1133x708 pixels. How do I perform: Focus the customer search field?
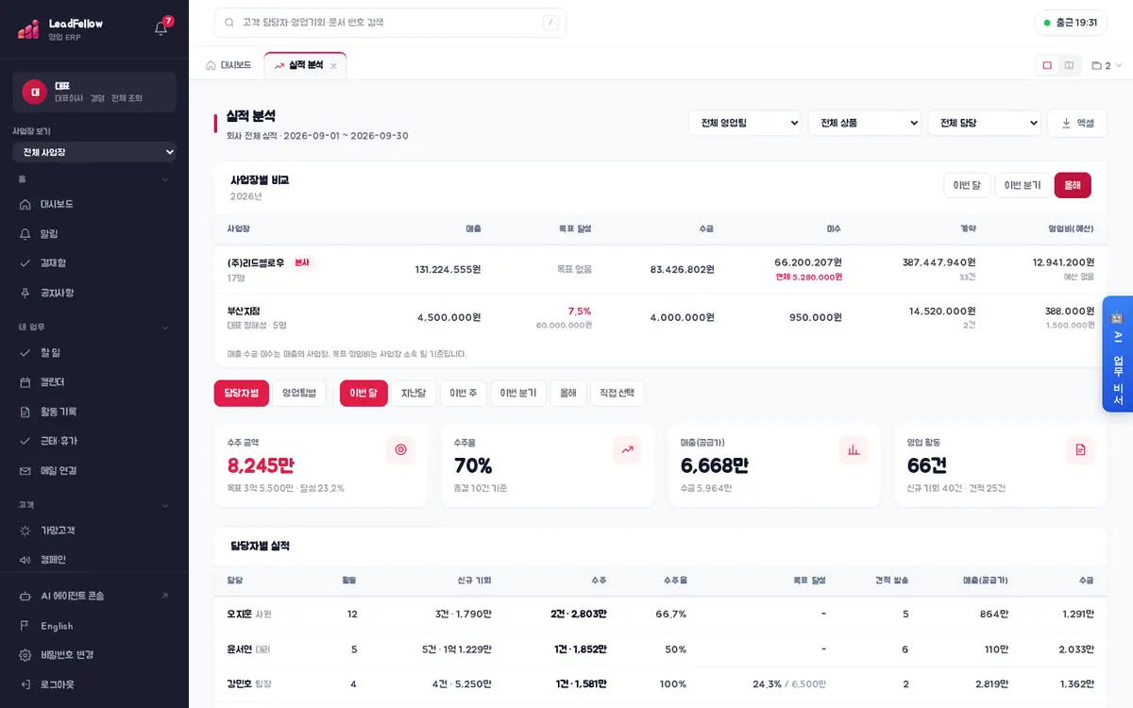tap(390, 23)
